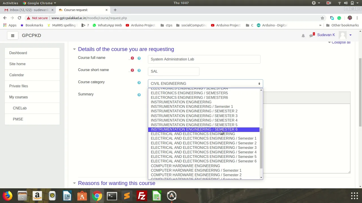
Task: Reload the page
Action: tap(19, 18)
